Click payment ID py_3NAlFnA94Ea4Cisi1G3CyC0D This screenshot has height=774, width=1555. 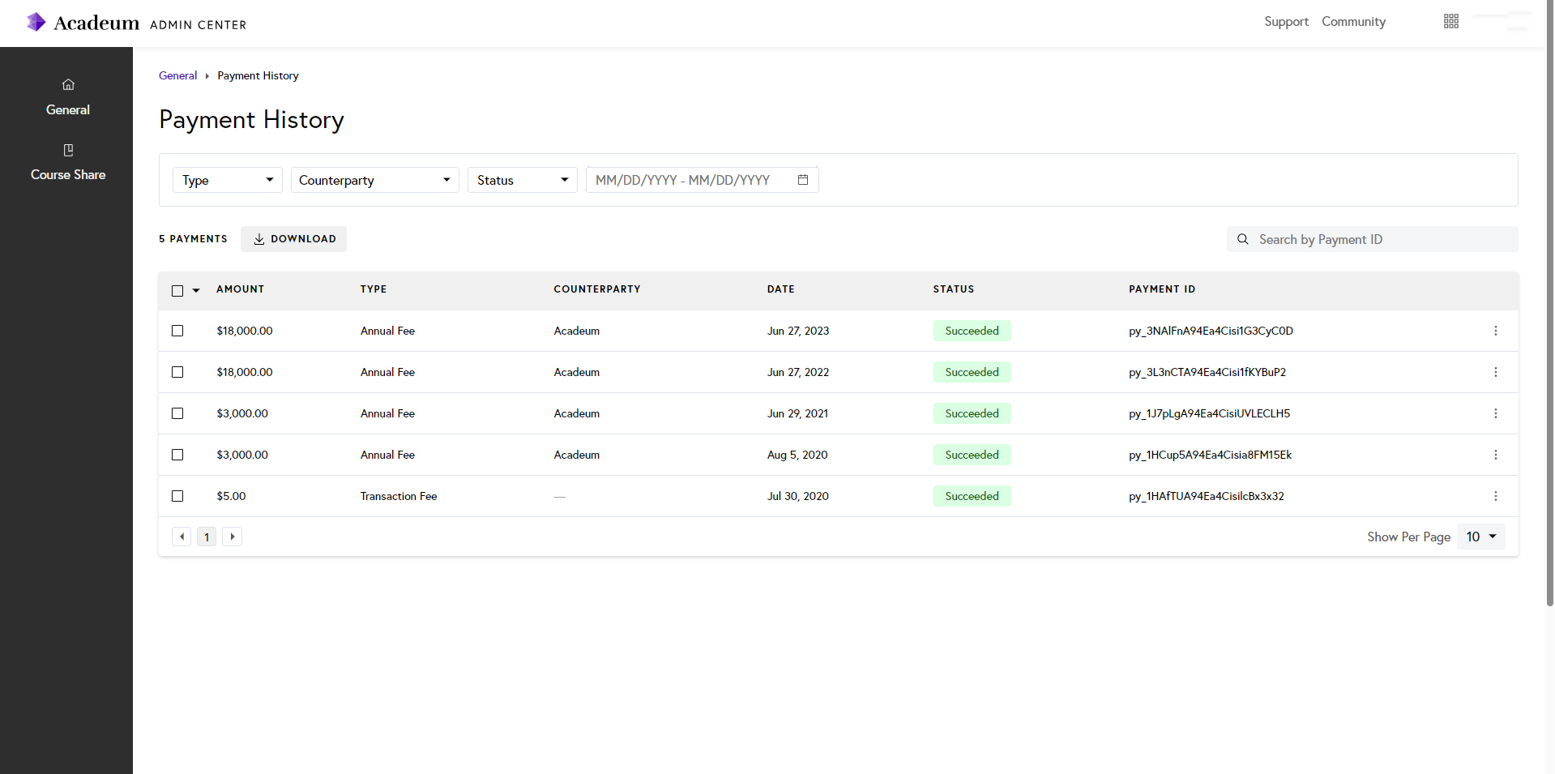(x=1211, y=331)
